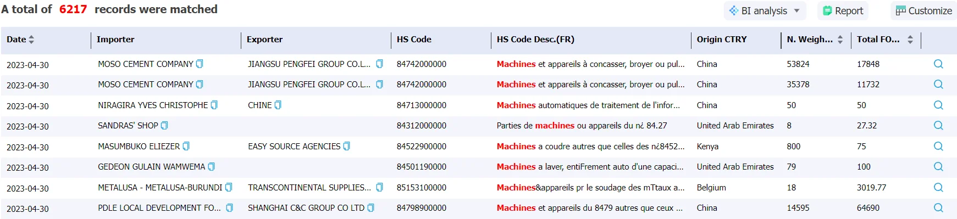Image resolution: width=957 pixels, height=219 pixels.
Task: Open importer SANDRAS' SHOP
Action: pyautogui.click(x=128, y=126)
